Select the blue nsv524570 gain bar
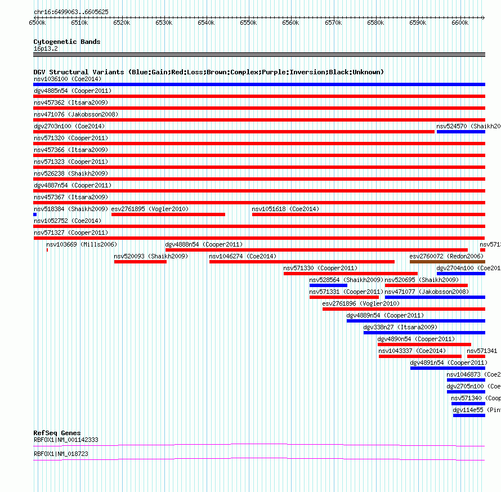This screenshot has height=492, width=501. [461, 132]
